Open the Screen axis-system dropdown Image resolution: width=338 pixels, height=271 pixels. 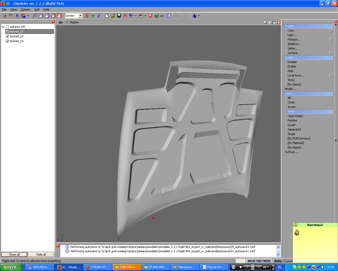(x=80, y=16)
